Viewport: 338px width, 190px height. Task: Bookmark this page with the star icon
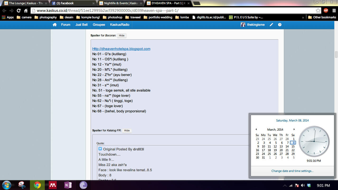(x=318, y=11)
